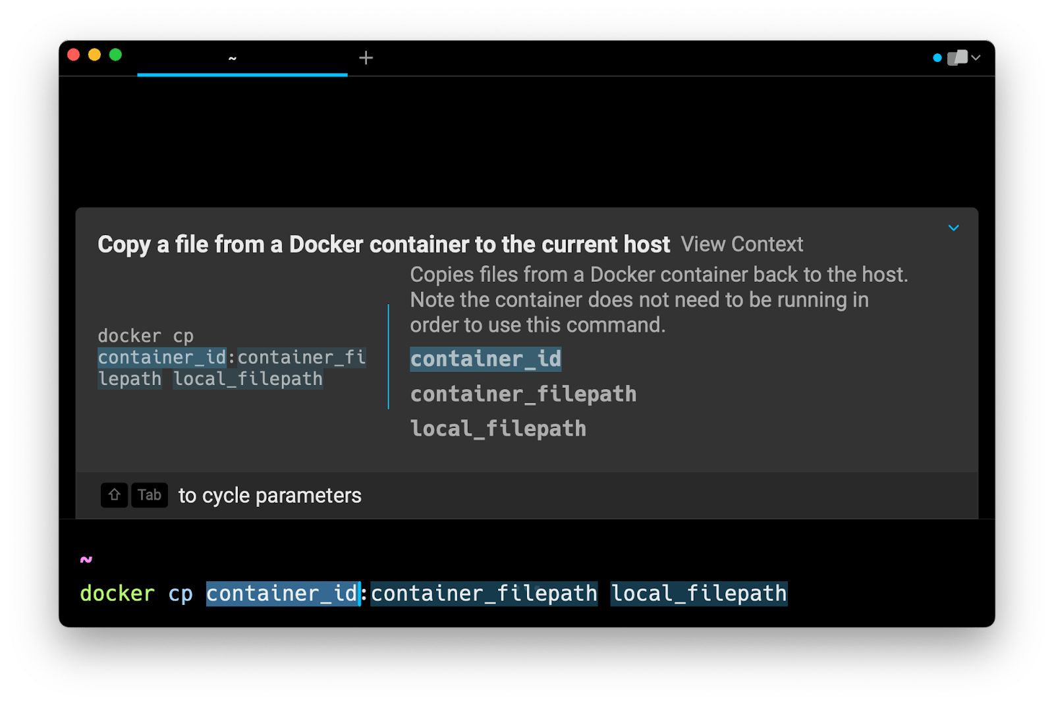1054x705 pixels.
Task: Click the overlapping-squares icon in the top right
Action: point(957,58)
